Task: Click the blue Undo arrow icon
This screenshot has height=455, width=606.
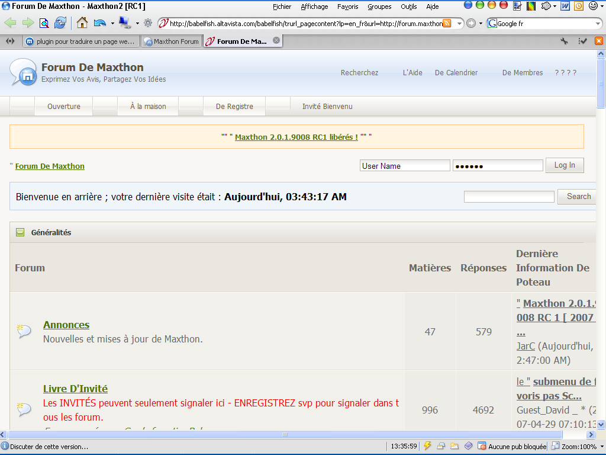Action: [100, 23]
